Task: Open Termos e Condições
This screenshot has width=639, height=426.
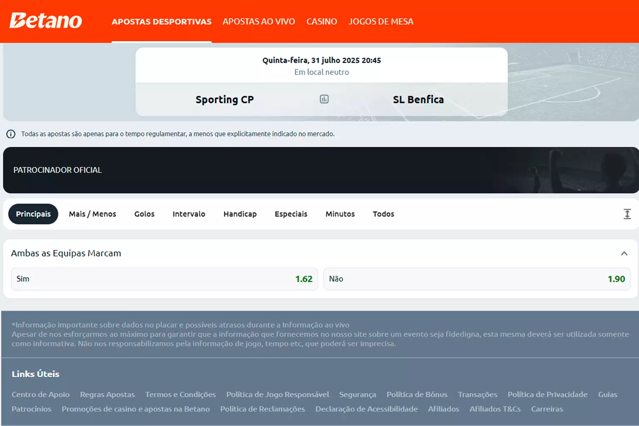Action: pos(181,394)
